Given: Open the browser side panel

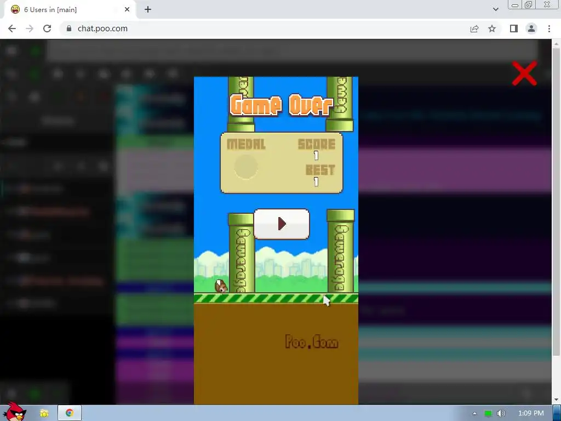Looking at the screenshot, I should 514,29.
